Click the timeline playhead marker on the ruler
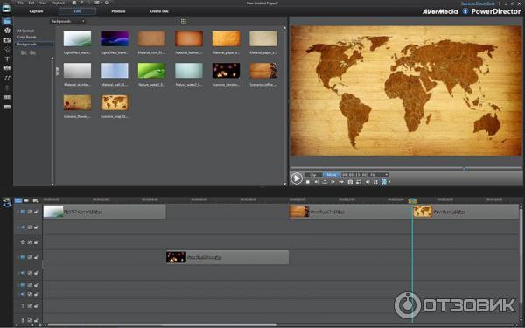The height and width of the screenshot is (328, 525). pos(412,200)
